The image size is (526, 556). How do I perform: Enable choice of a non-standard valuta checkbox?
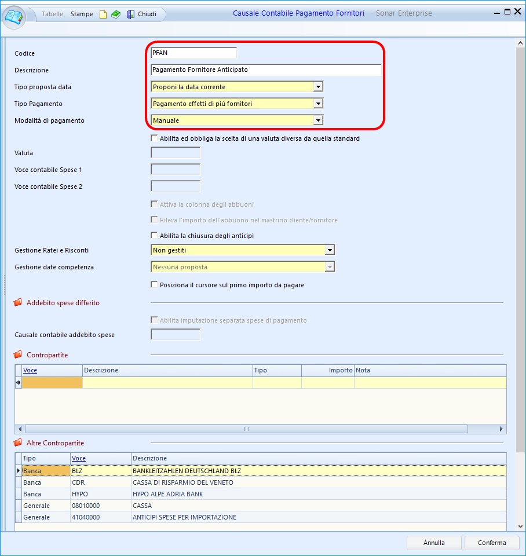coord(154,138)
